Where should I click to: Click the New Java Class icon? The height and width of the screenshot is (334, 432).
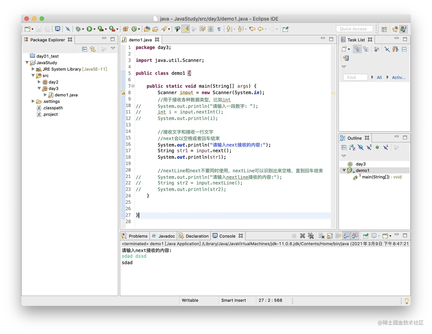tap(134, 29)
